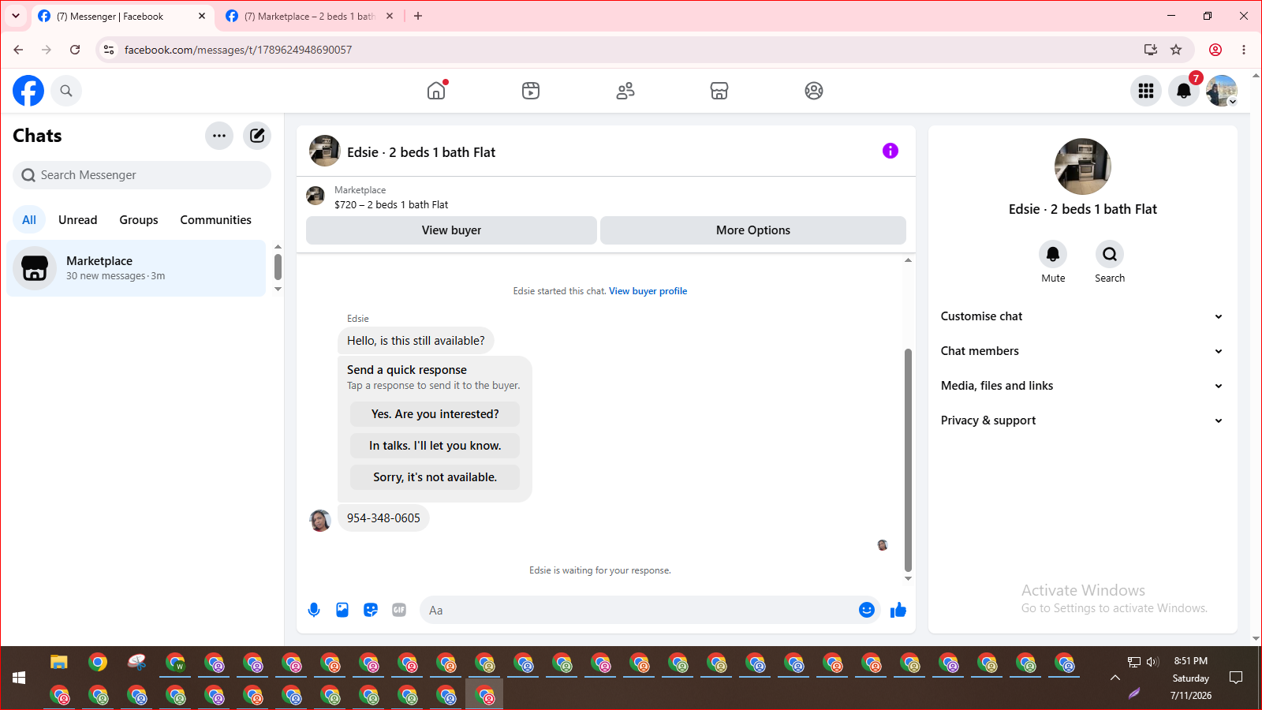Show hidden system tray icons
Viewport: 1262px width, 710px height.
coord(1115,678)
